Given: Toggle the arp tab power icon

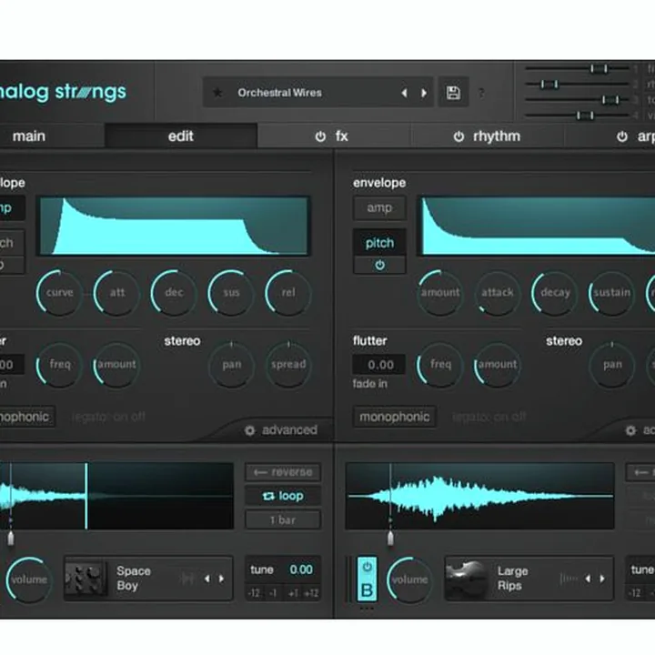Looking at the screenshot, I should click(622, 136).
